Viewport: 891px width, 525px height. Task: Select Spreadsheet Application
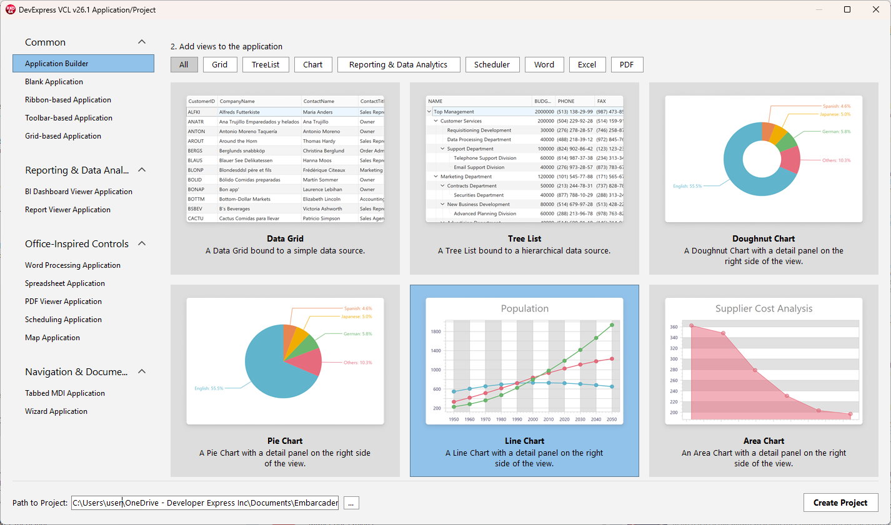[65, 283]
